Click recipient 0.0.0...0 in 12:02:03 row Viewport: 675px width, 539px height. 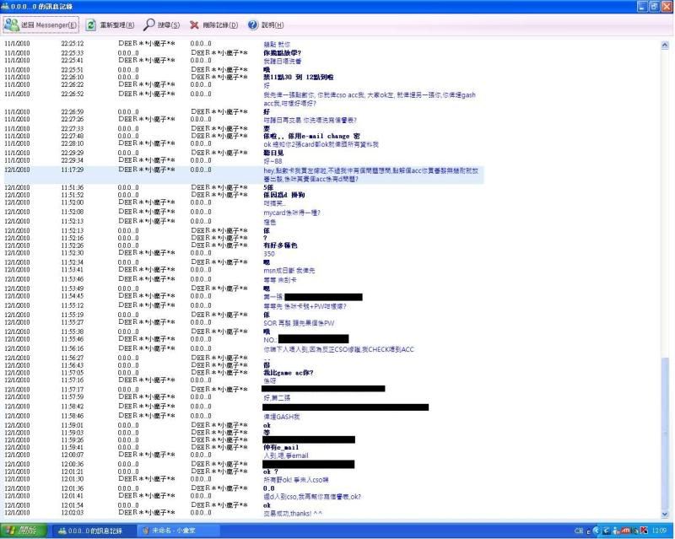tap(201, 513)
